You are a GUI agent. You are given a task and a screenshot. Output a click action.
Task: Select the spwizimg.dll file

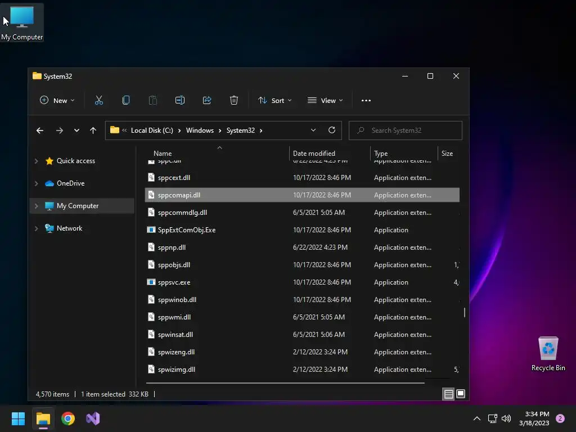[x=302, y=370]
